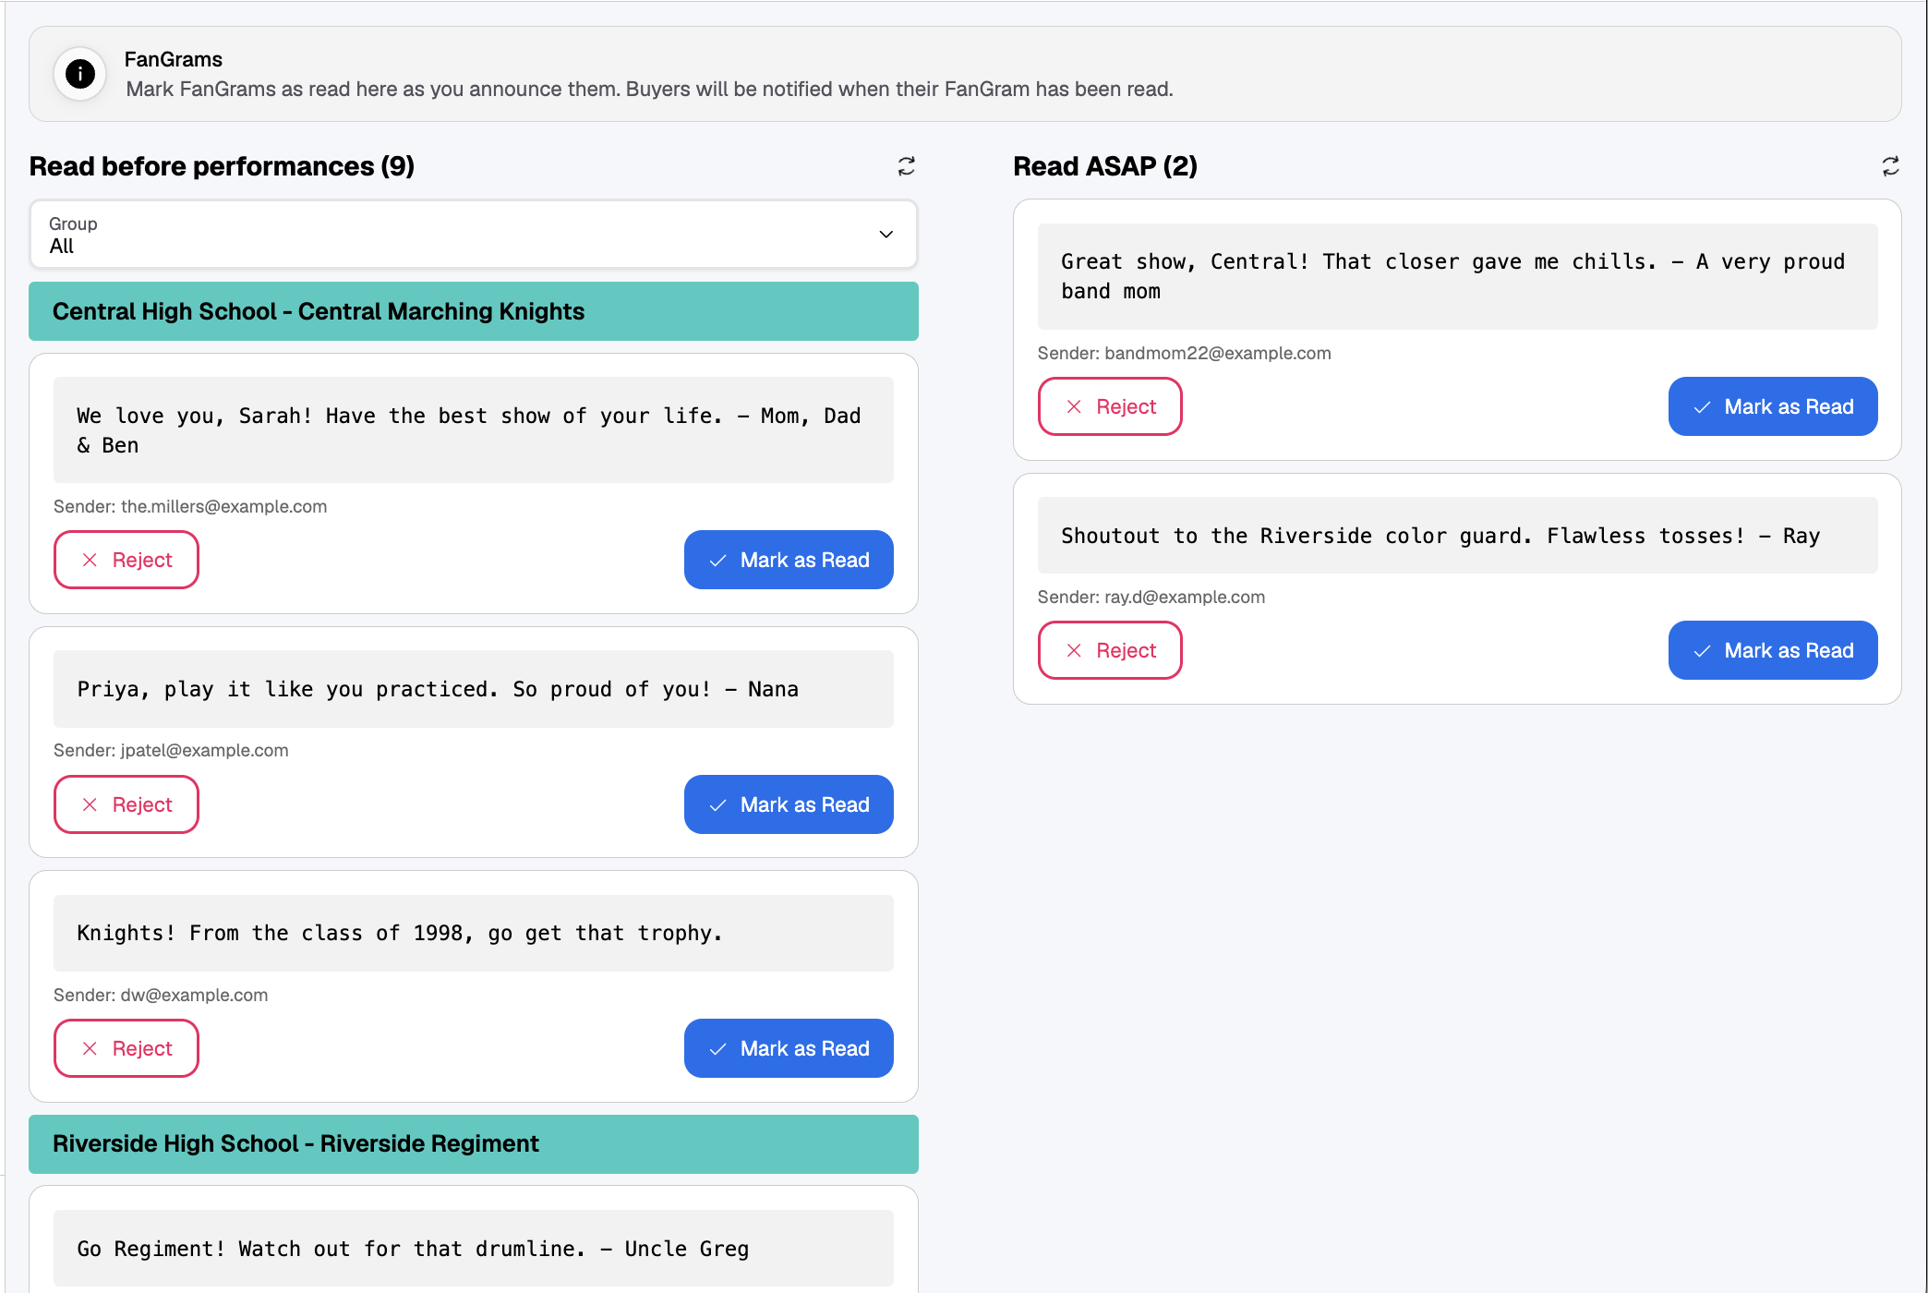Select the 'Shoutout to the Riverside color guard' message
The width and height of the screenshot is (1928, 1293).
tap(1457, 536)
